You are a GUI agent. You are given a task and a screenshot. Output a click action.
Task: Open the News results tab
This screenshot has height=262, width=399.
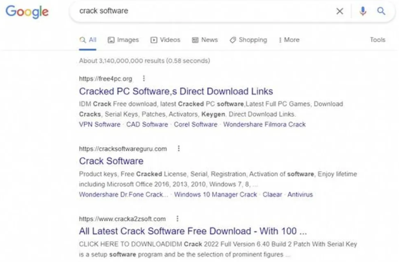[205, 40]
